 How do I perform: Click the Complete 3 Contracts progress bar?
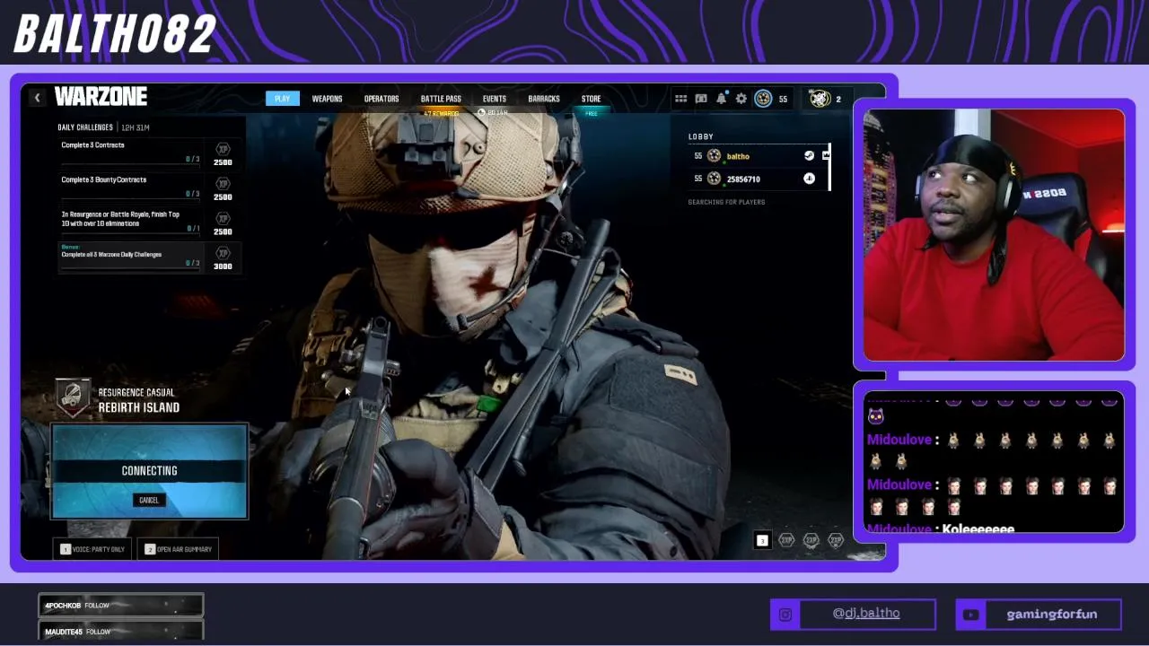coord(131,165)
